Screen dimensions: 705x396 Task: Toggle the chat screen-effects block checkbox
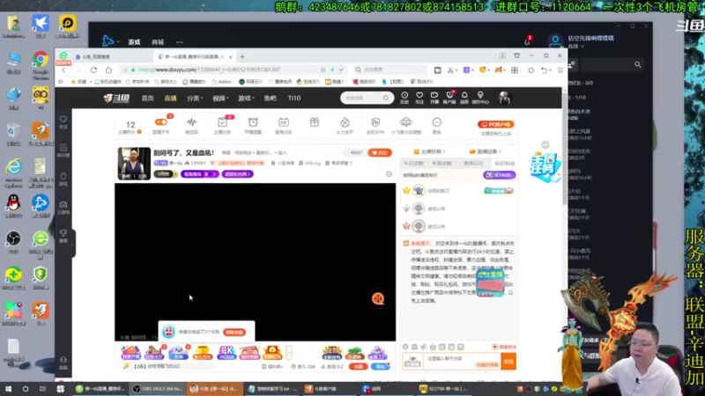click(494, 347)
